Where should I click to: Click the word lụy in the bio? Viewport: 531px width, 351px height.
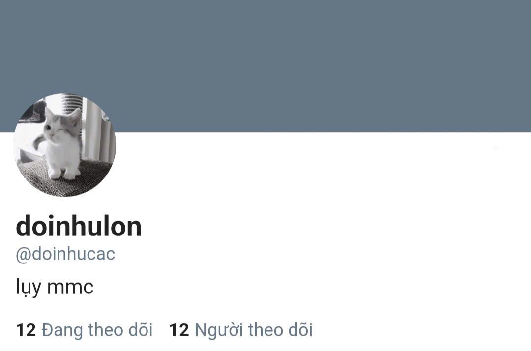point(29,288)
